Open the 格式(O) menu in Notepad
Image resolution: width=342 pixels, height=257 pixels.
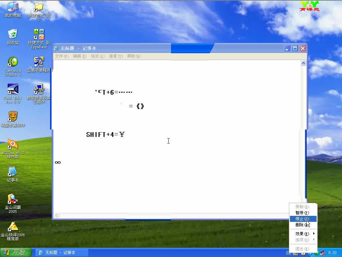pos(98,56)
